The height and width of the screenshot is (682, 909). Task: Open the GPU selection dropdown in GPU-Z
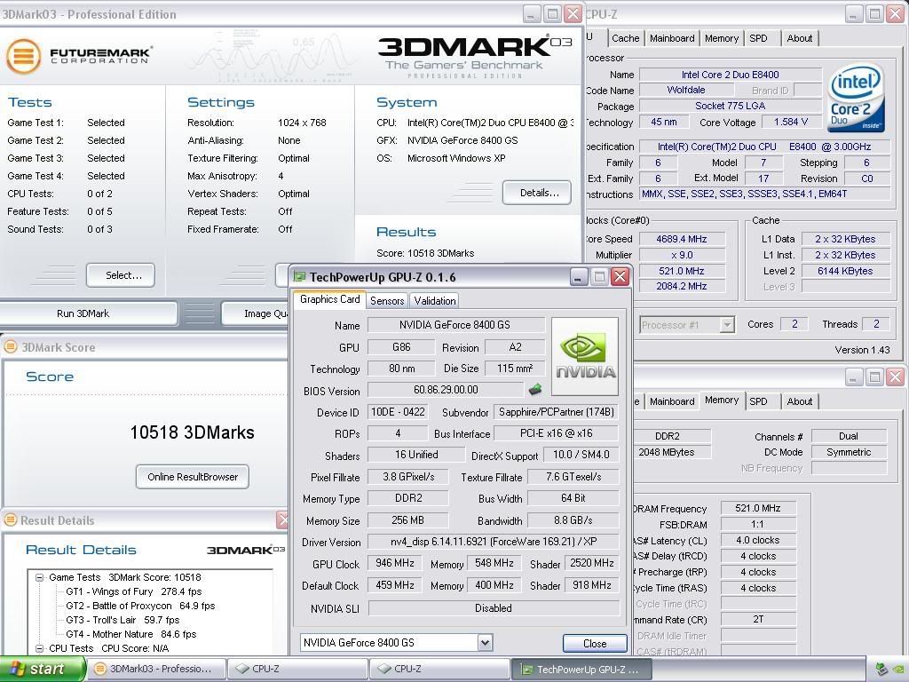click(486, 643)
